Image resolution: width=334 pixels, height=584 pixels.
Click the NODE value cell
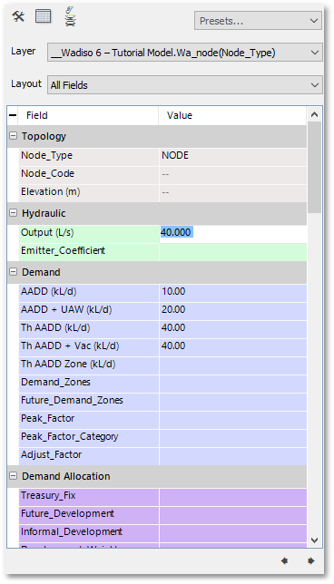pos(233,156)
